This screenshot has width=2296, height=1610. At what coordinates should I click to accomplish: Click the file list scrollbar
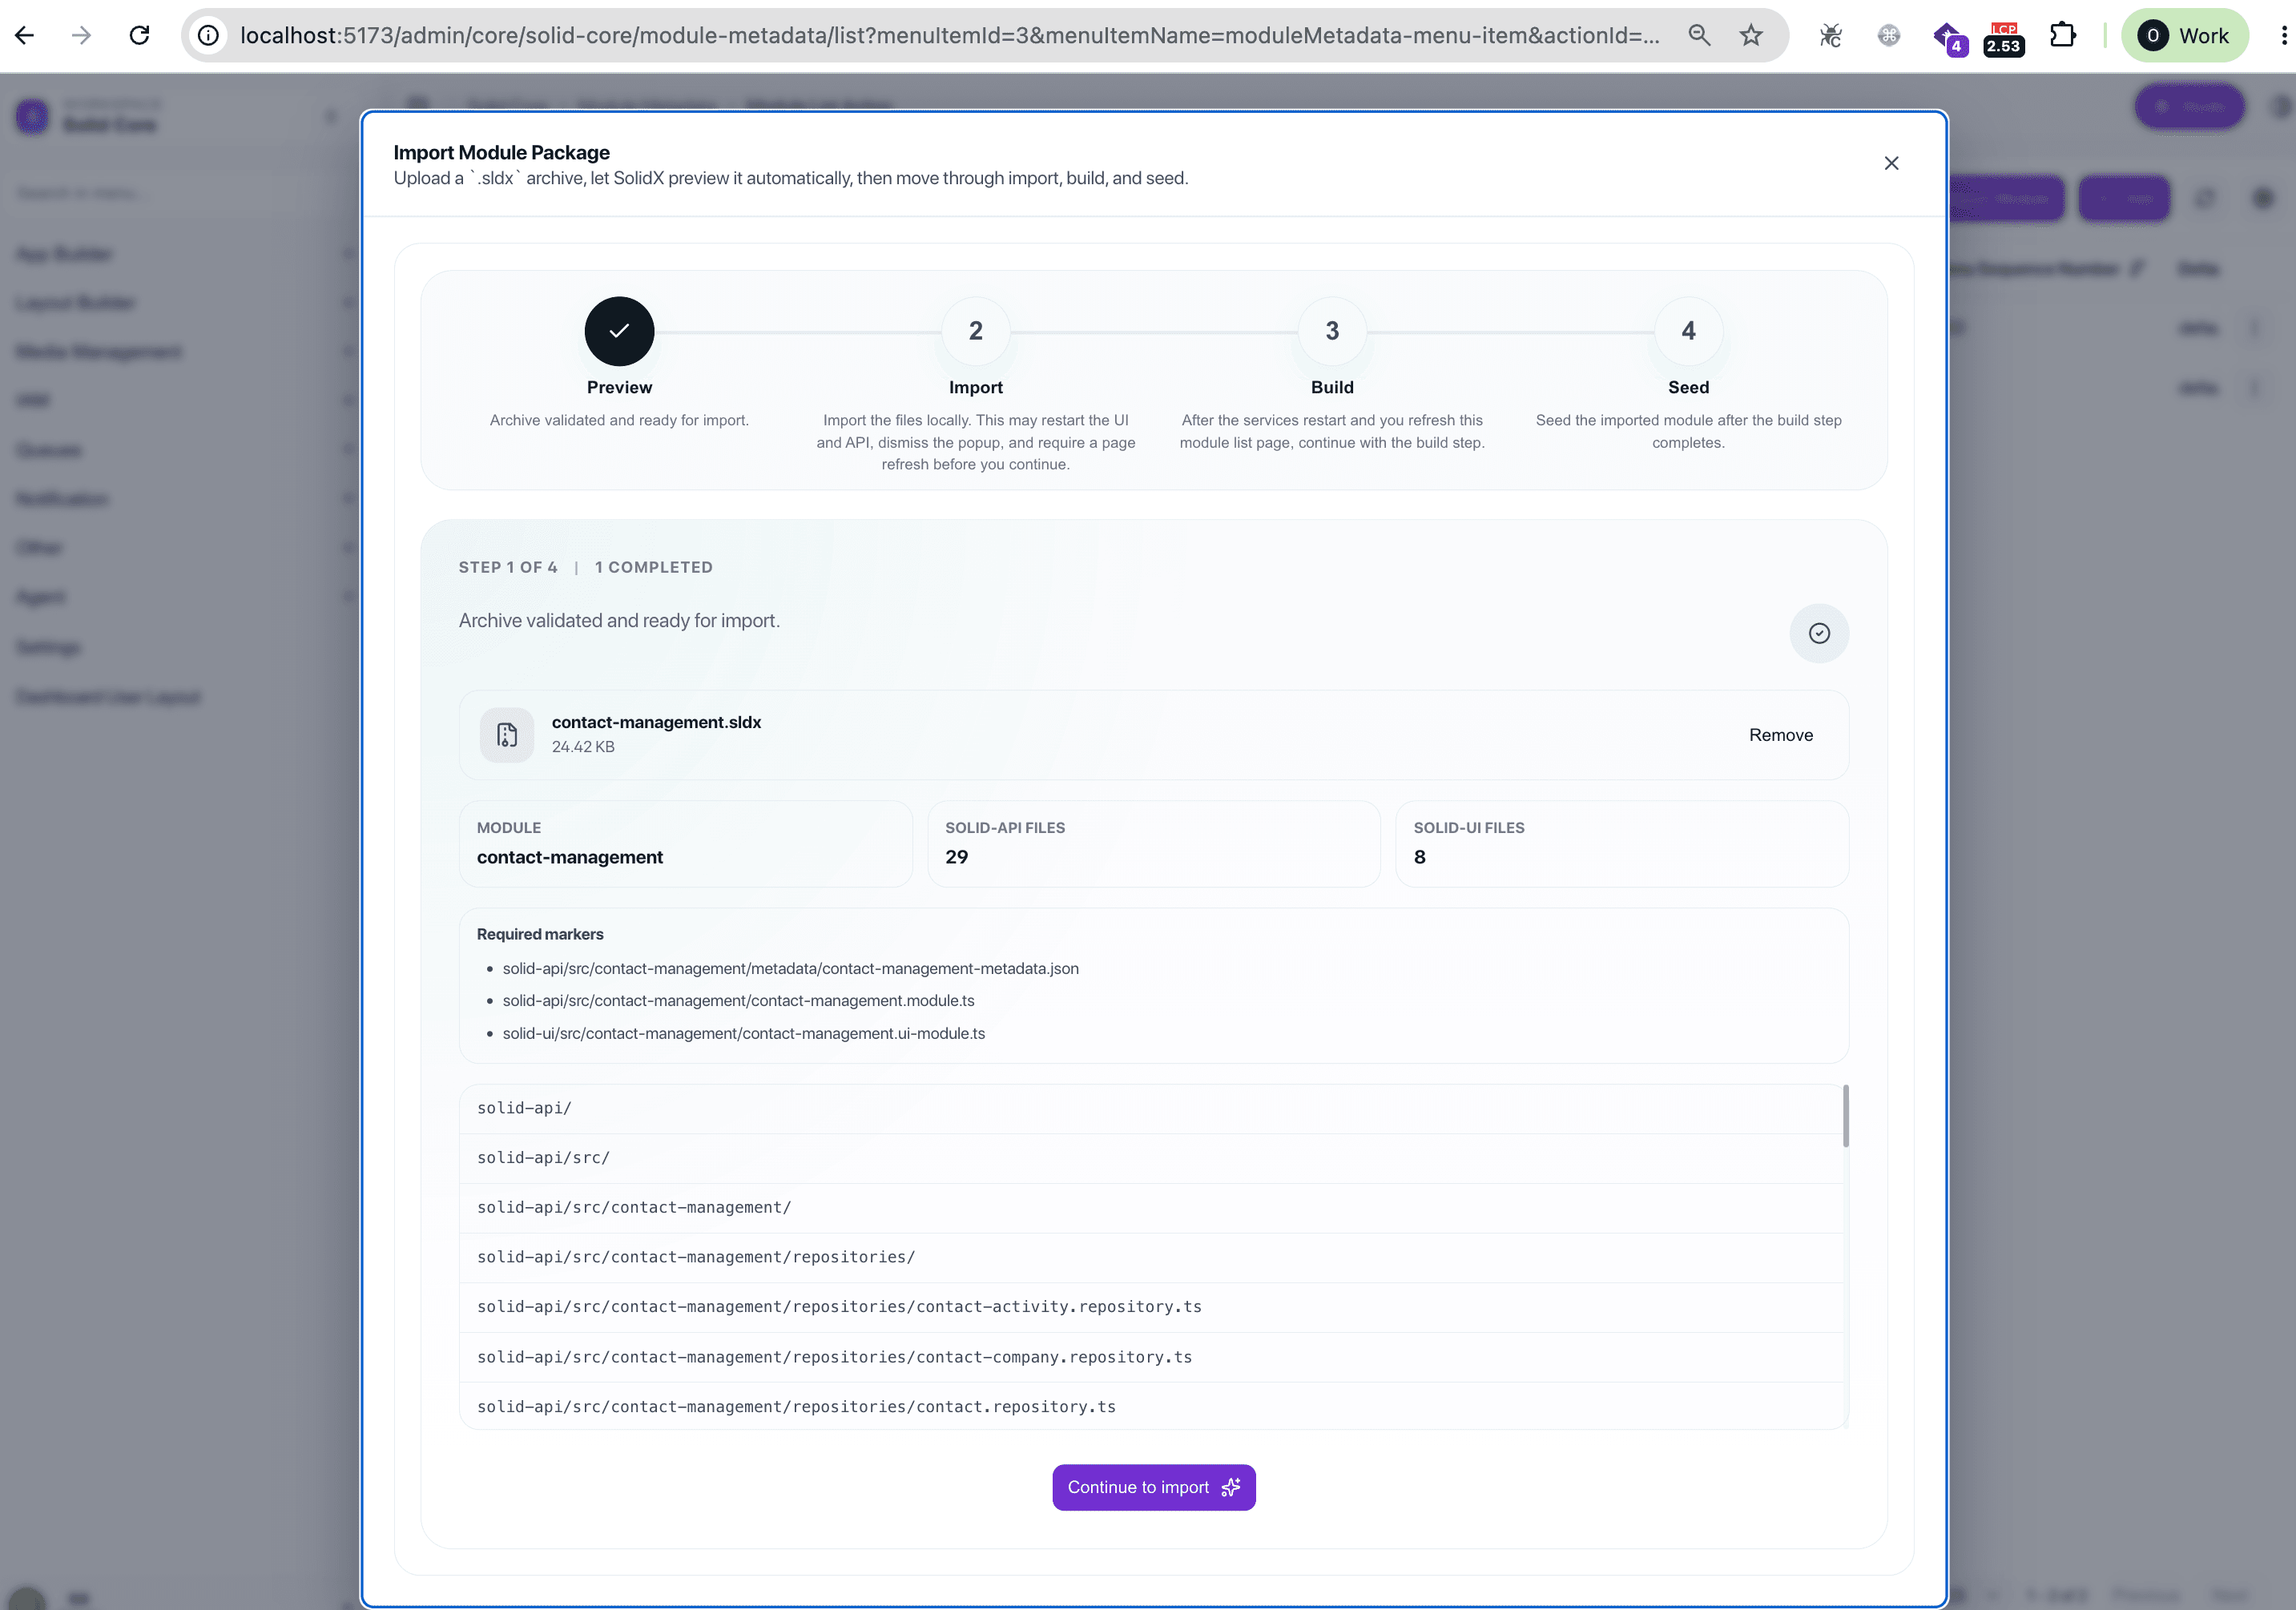point(1845,1116)
